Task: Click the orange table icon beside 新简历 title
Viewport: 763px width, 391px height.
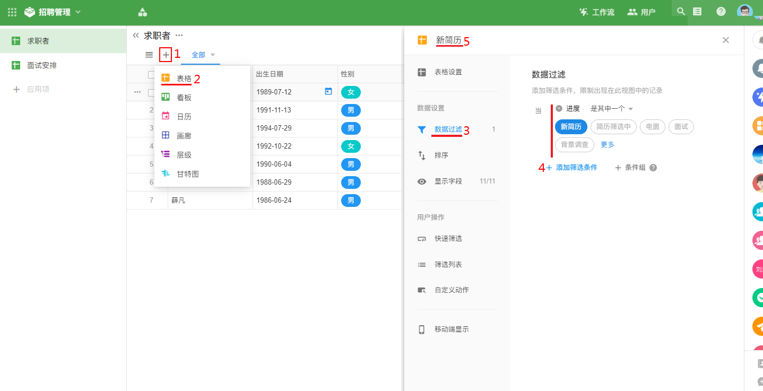Action: [x=422, y=40]
